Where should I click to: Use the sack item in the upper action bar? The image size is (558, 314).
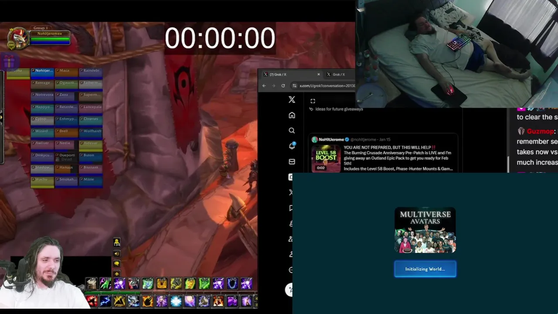click(x=92, y=283)
